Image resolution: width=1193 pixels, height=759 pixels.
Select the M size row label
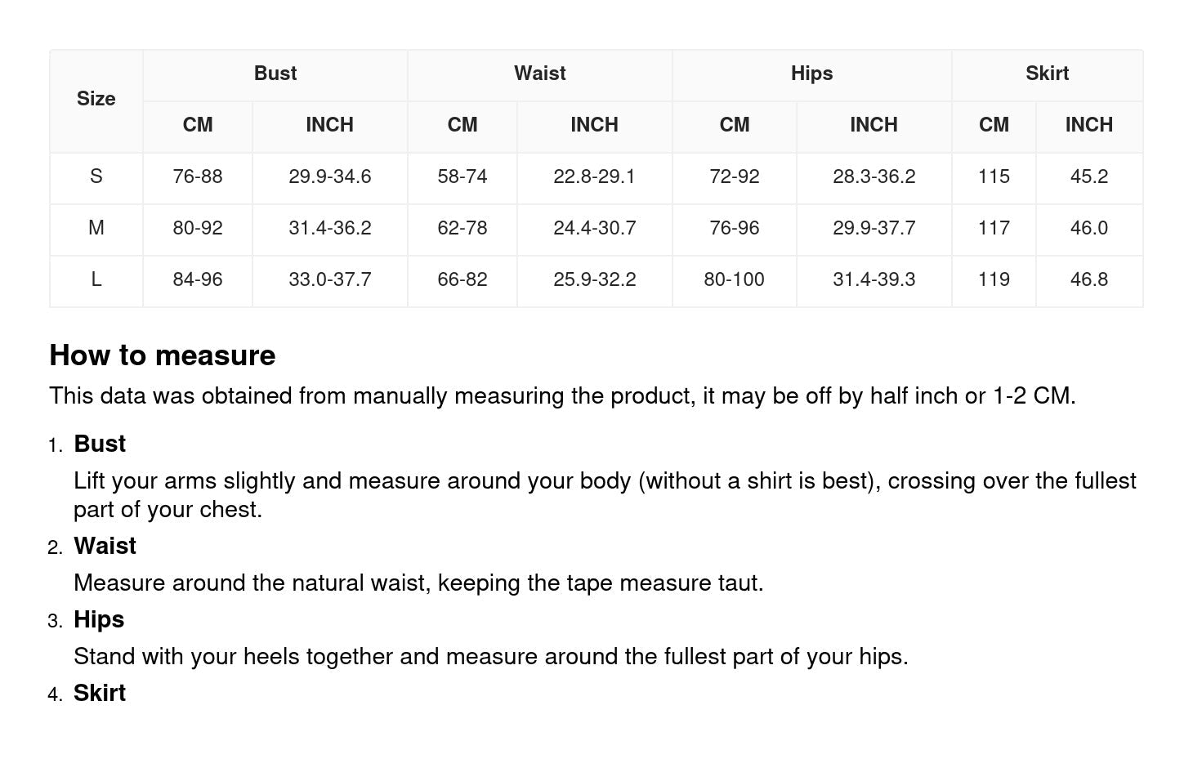pos(96,228)
